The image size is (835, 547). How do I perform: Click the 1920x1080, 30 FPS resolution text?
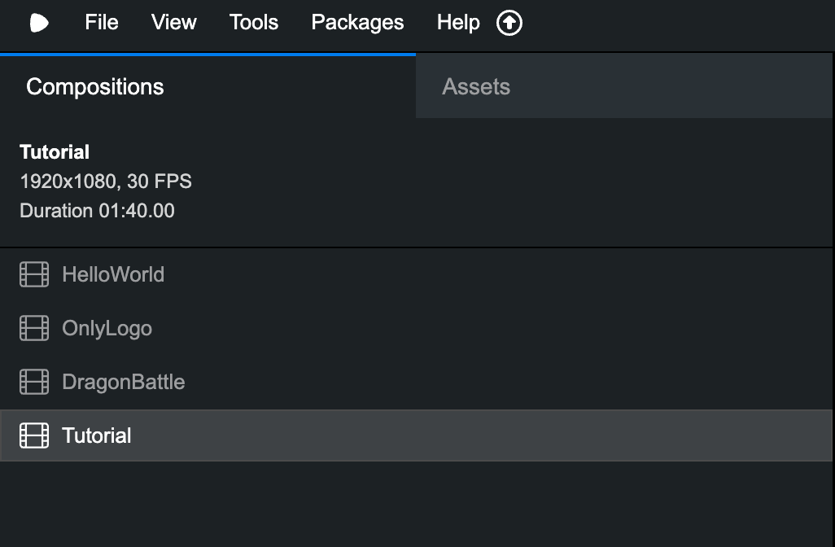(x=106, y=182)
